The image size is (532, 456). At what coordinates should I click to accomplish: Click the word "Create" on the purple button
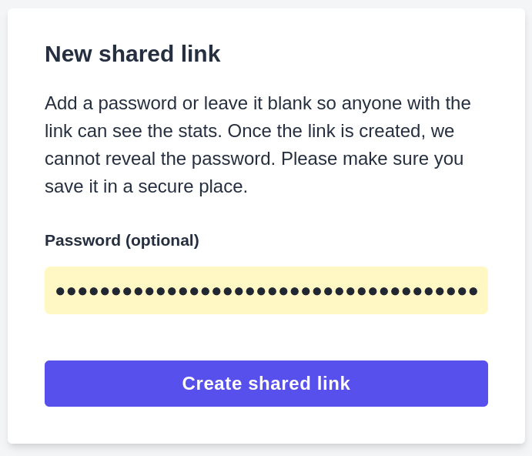210,384
